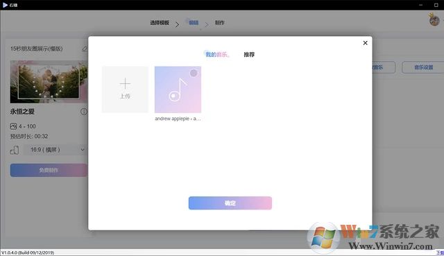Click the device orientation icon beside ratio dropdown
The height and width of the screenshot is (256, 444).
tap(15, 150)
